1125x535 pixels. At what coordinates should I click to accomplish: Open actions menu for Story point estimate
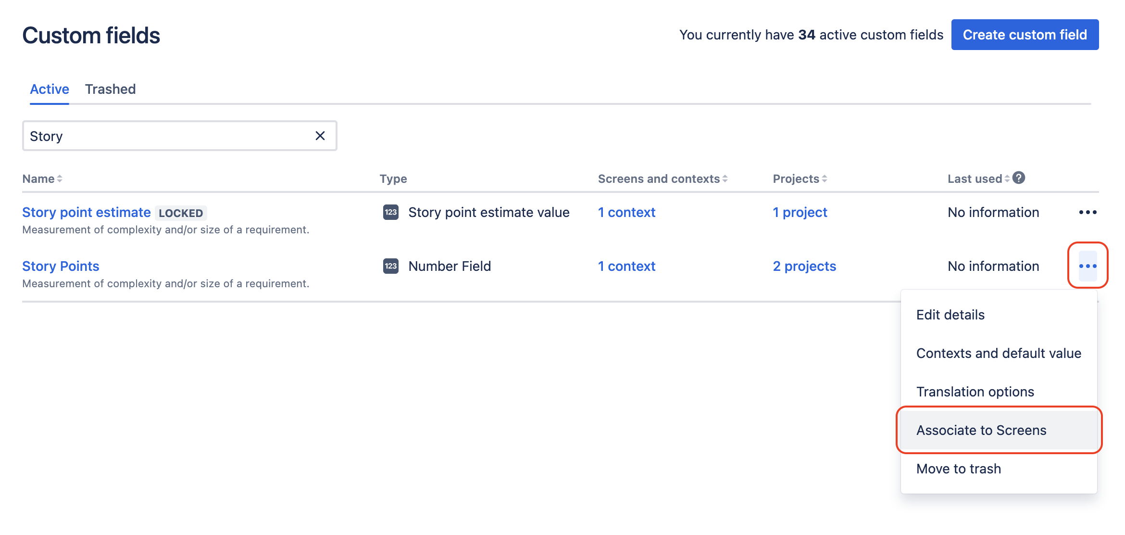pyautogui.click(x=1087, y=212)
